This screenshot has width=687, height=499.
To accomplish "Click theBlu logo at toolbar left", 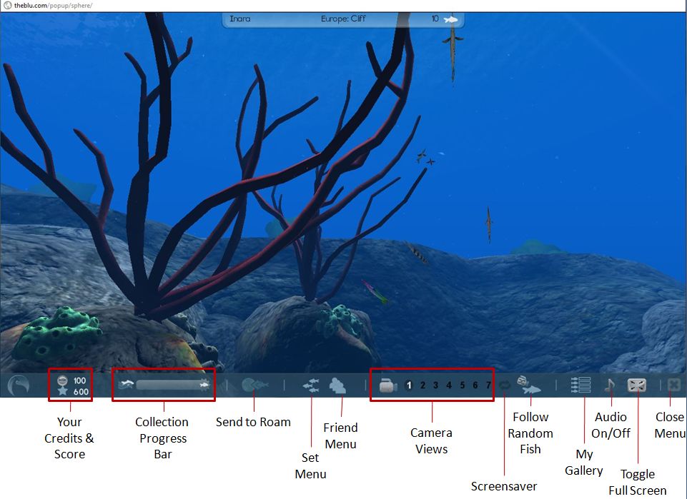I will pos(19,386).
